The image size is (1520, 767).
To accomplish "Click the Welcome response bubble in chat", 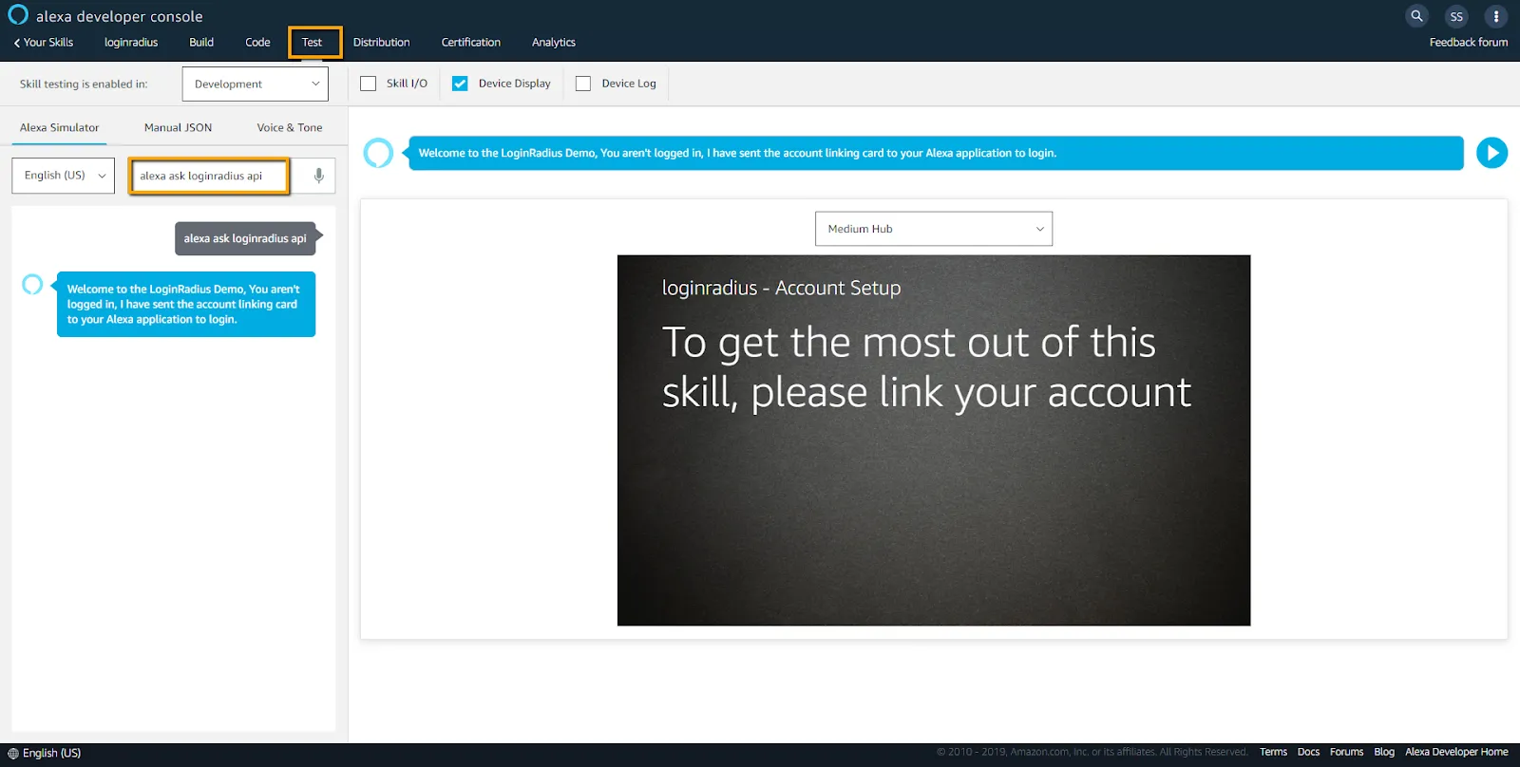I will point(186,305).
